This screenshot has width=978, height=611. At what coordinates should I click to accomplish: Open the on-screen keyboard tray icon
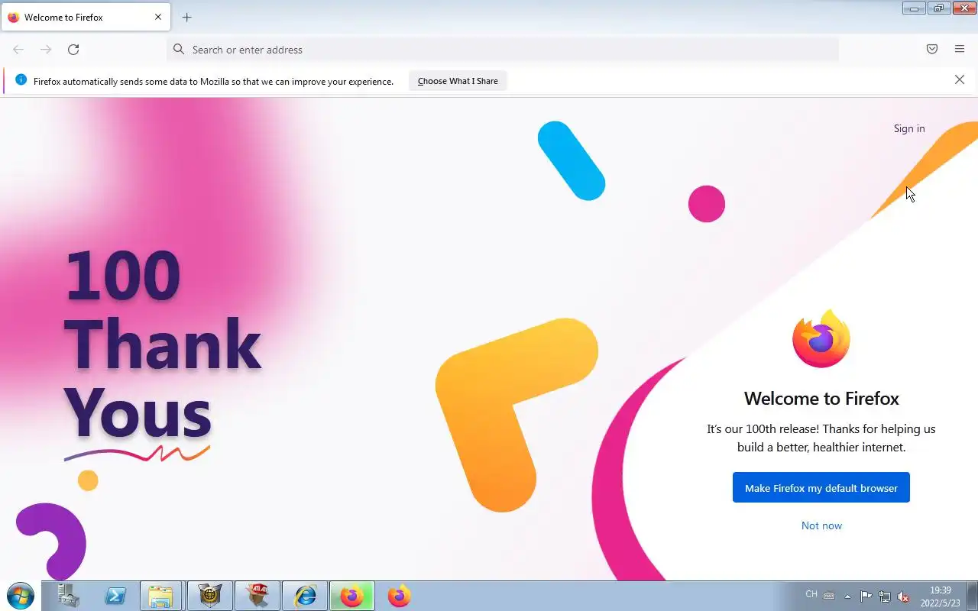click(x=829, y=596)
